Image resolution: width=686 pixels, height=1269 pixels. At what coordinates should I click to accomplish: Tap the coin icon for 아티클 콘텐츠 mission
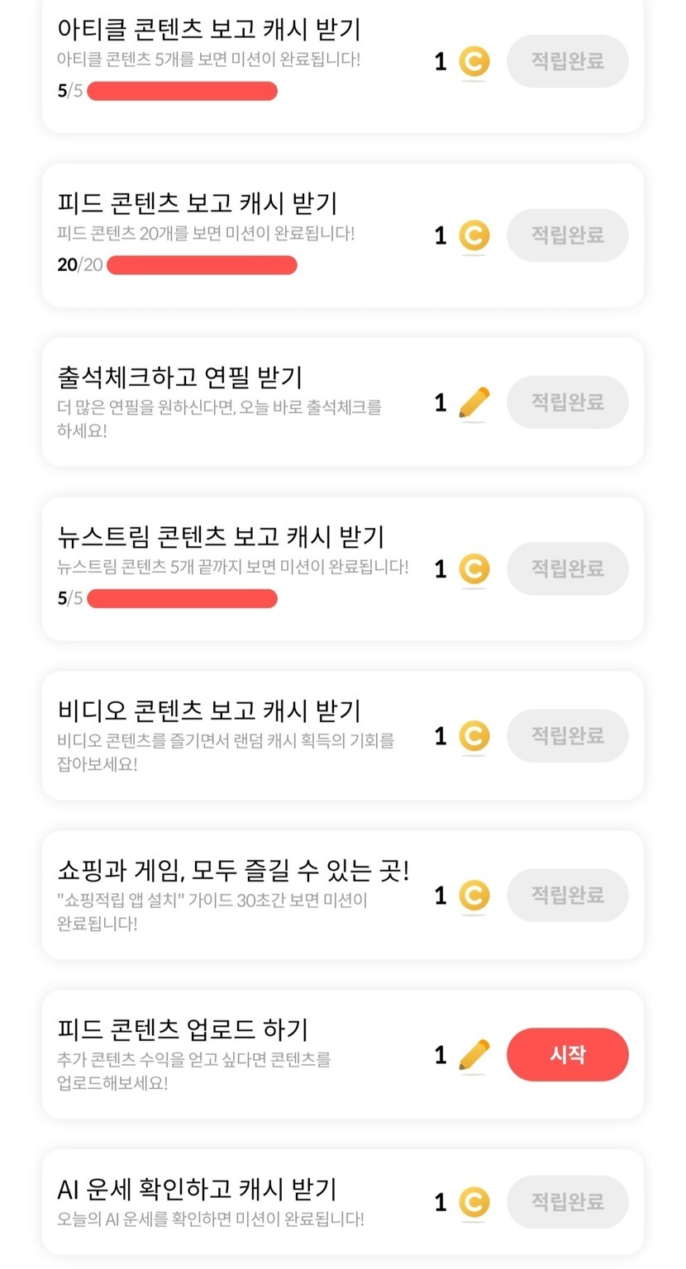coord(474,62)
